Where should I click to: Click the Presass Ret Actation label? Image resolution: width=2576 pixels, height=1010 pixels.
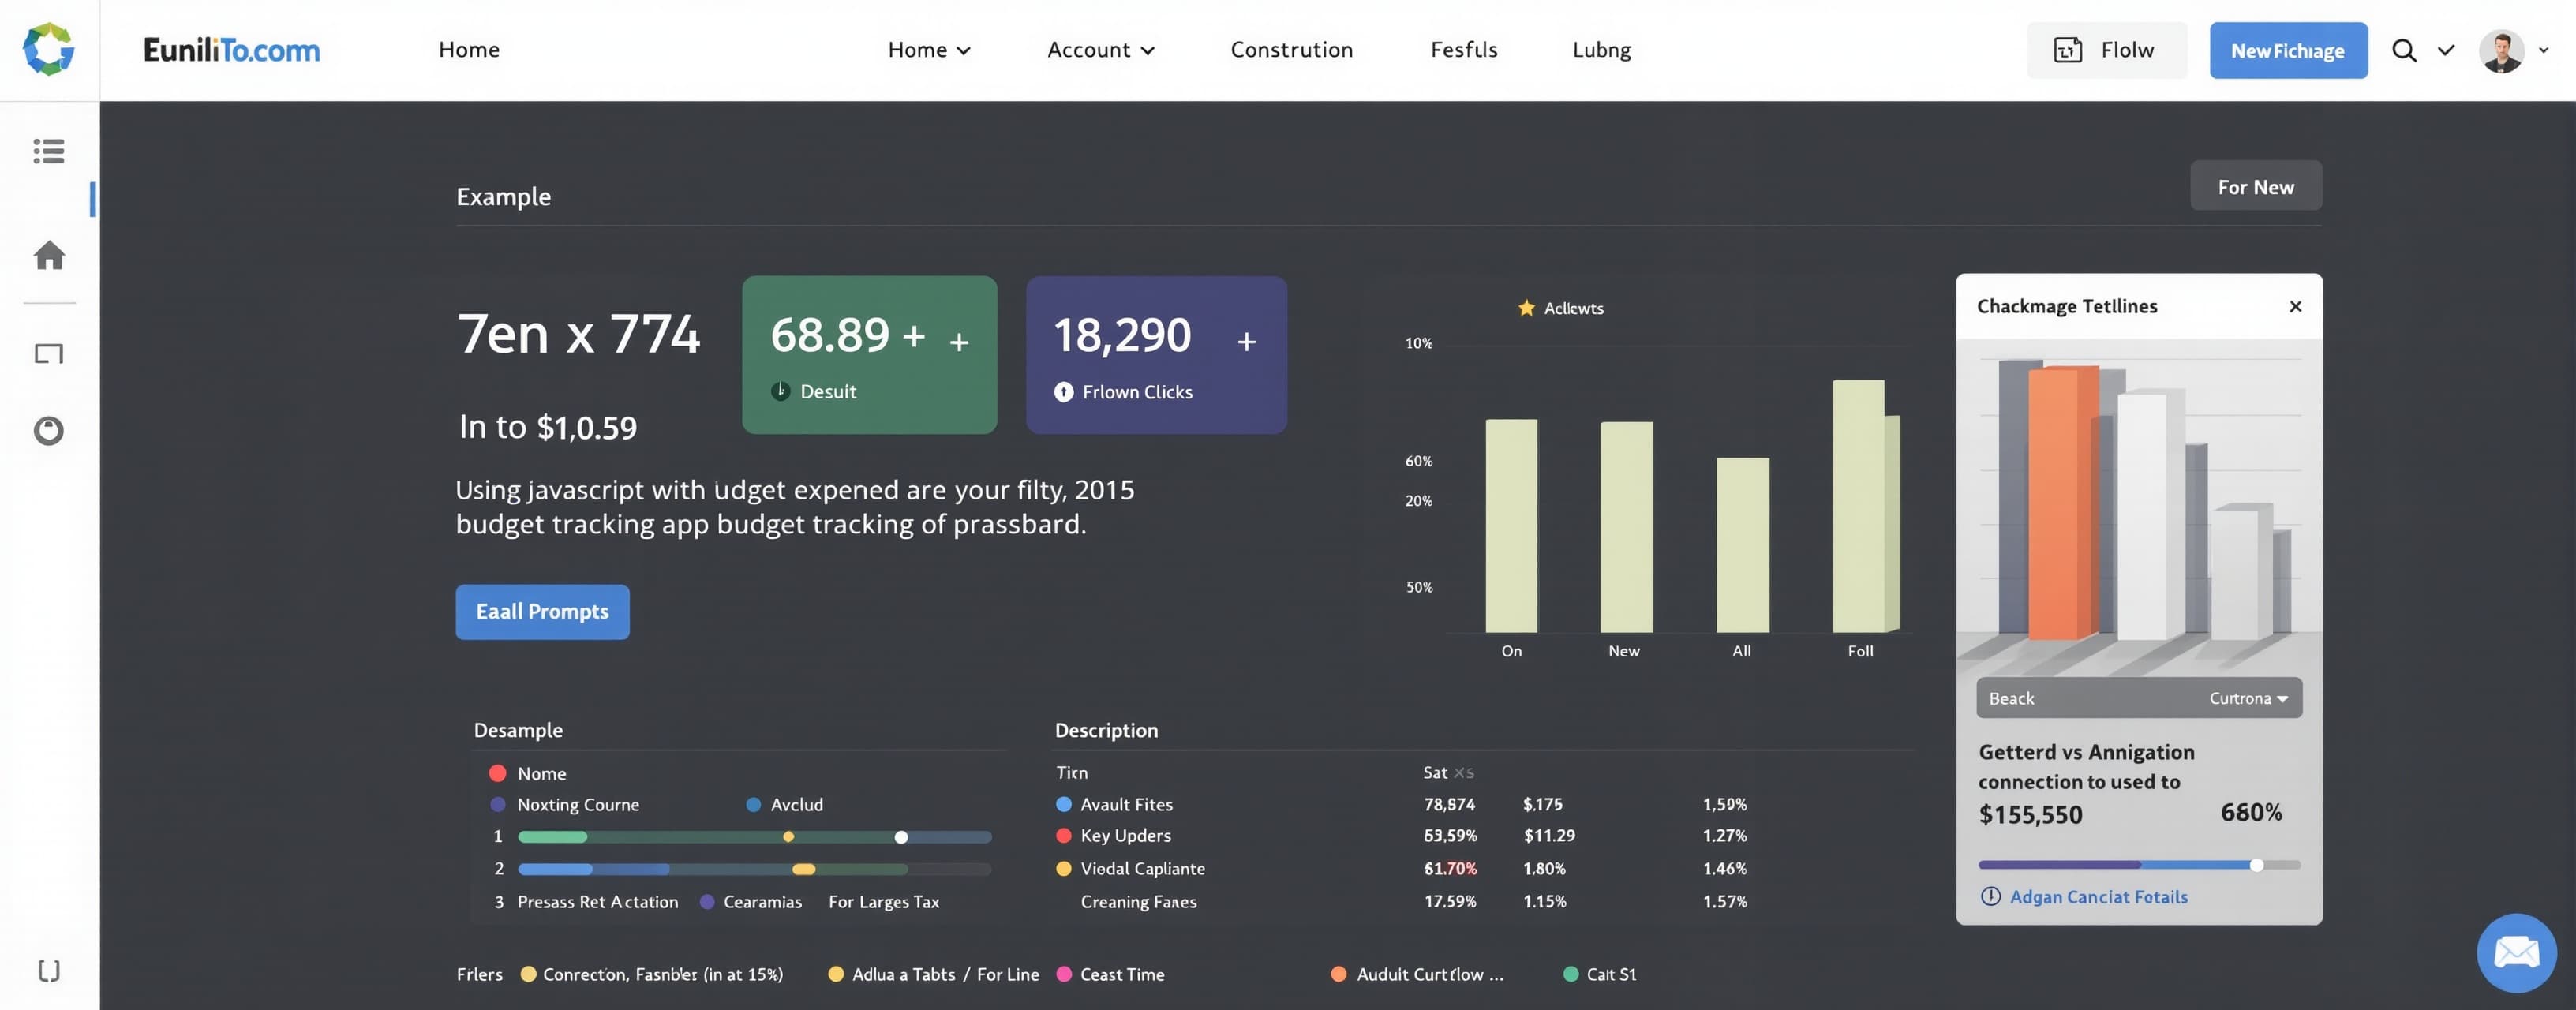click(x=597, y=901)
